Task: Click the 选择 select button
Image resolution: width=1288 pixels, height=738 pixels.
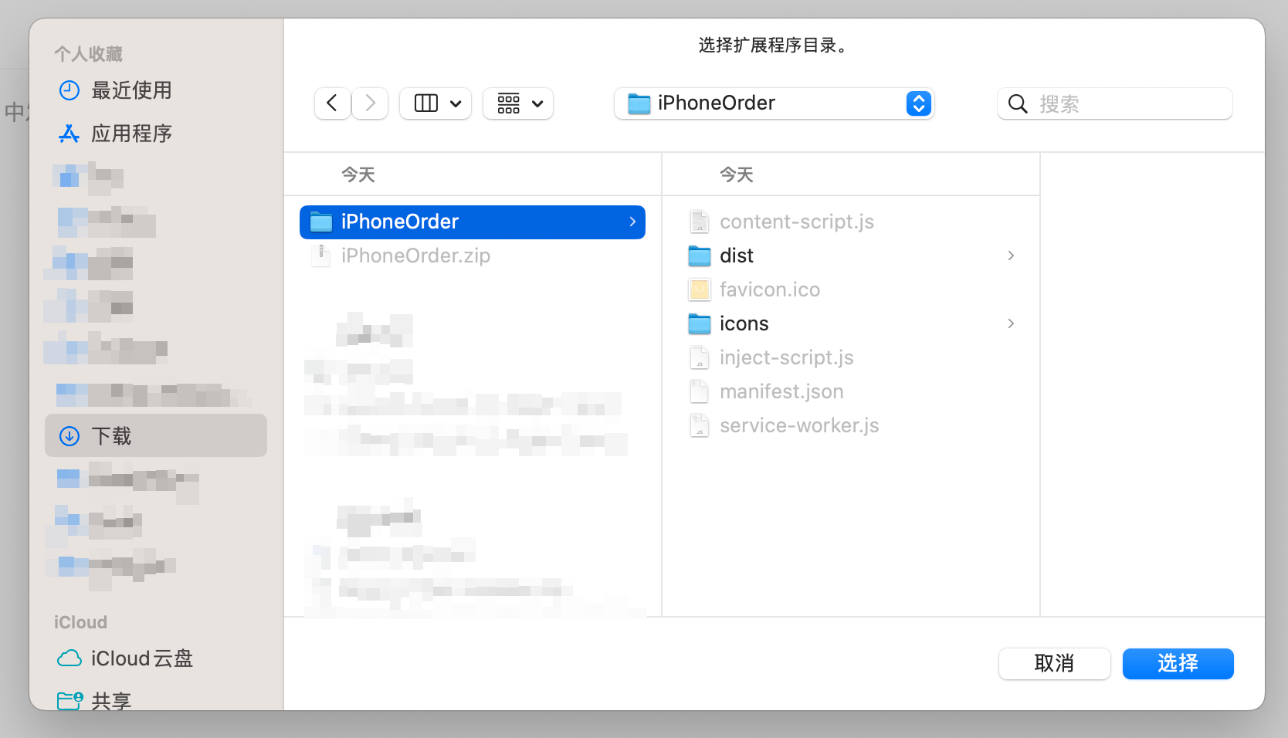Action: click(1178, 664)
